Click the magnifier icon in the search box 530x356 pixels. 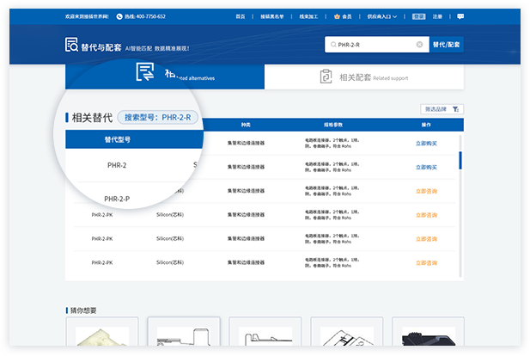coord(333,45)
